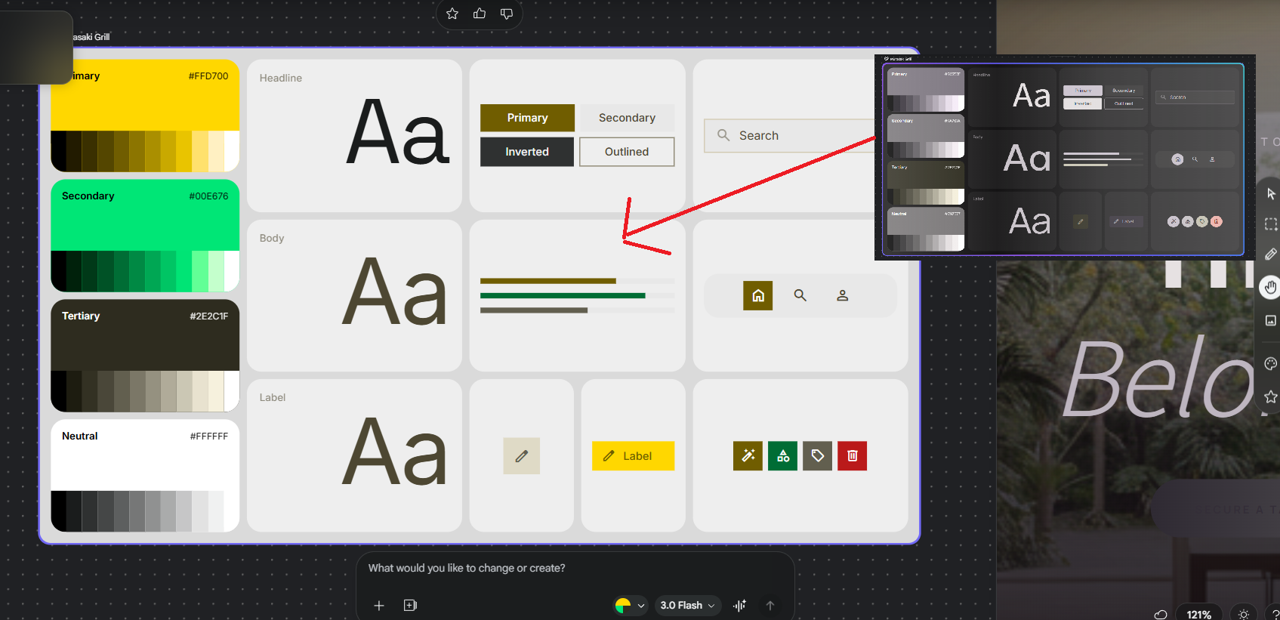This screenshot has width=1280, height=620.
Task: Click the Outlined button sample
Action: 626,152
